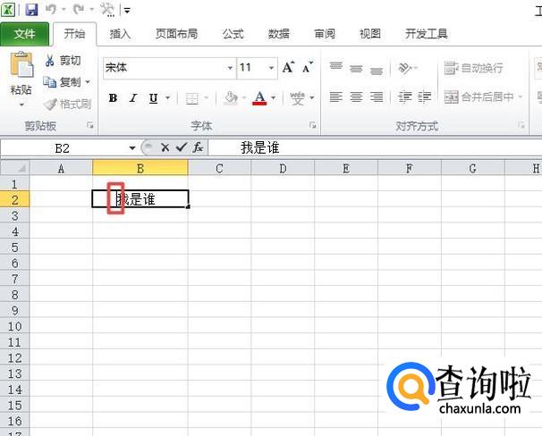The image size is (542, 436).
Task: Switch to the 公式 tab
Action: [233, 34]
